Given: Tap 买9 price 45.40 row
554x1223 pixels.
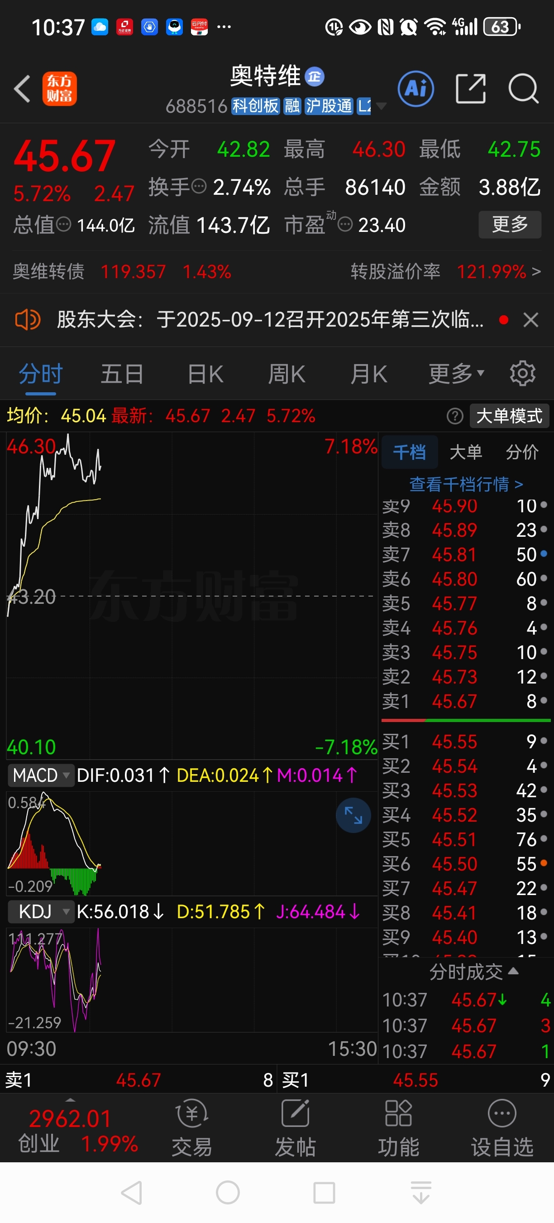Looking at the screenshot, I should click(x=466, y=937).
